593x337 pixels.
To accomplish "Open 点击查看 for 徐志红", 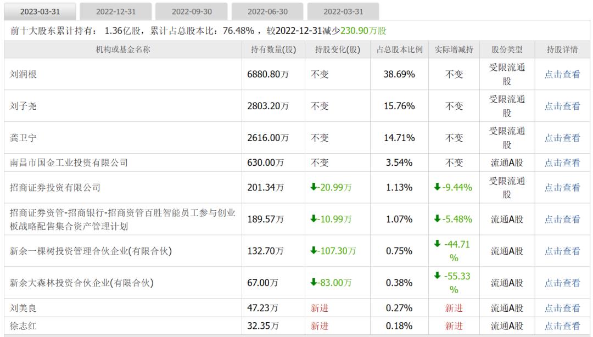I will tap(562, 326).
